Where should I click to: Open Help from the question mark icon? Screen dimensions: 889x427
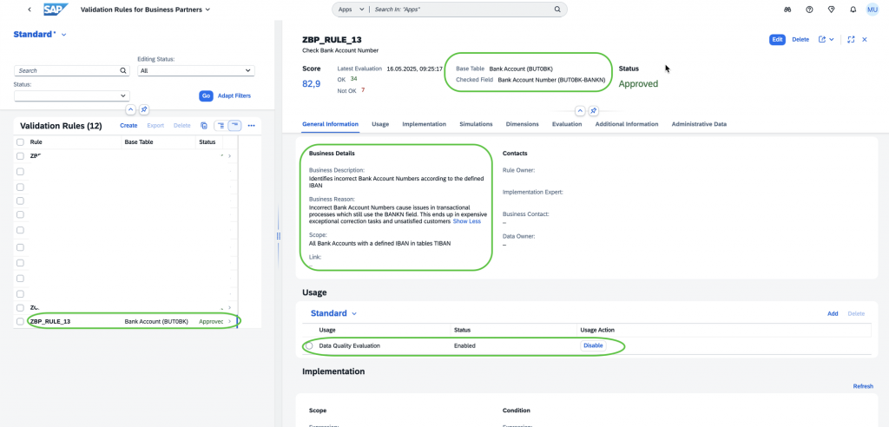point(810,10)
